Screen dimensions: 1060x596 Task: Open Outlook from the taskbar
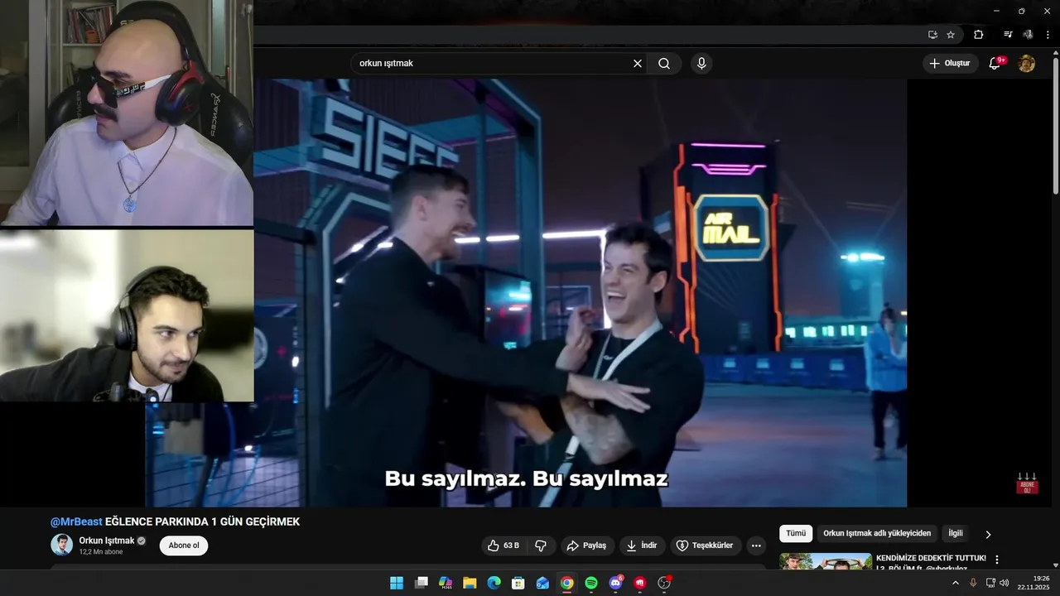click(542, 583)
